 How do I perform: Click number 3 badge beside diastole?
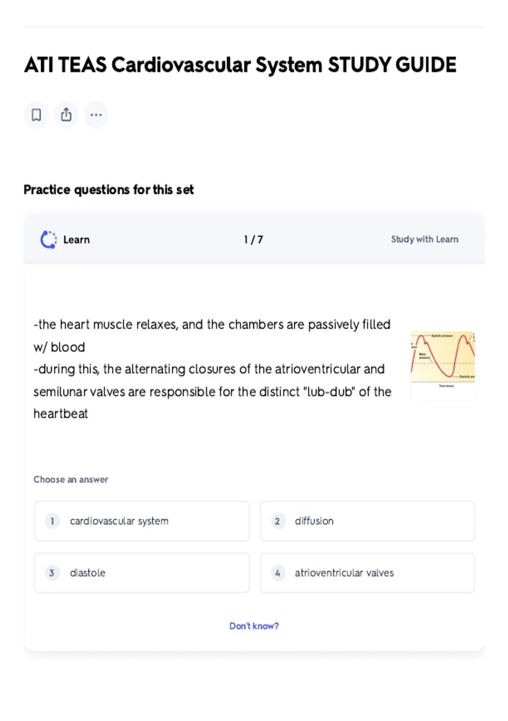[52, 573]
